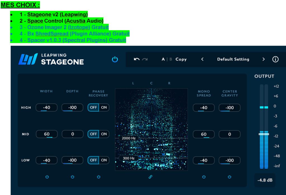
Task: Click the Copy button
Action: coord(181,59)
